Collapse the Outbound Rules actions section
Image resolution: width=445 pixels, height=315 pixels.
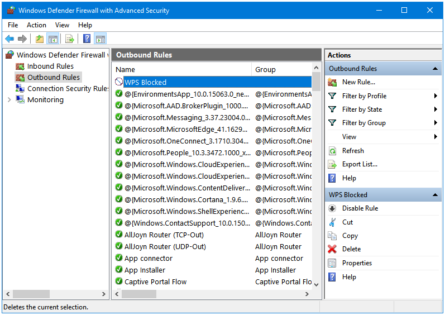click(x=435, y=69)
